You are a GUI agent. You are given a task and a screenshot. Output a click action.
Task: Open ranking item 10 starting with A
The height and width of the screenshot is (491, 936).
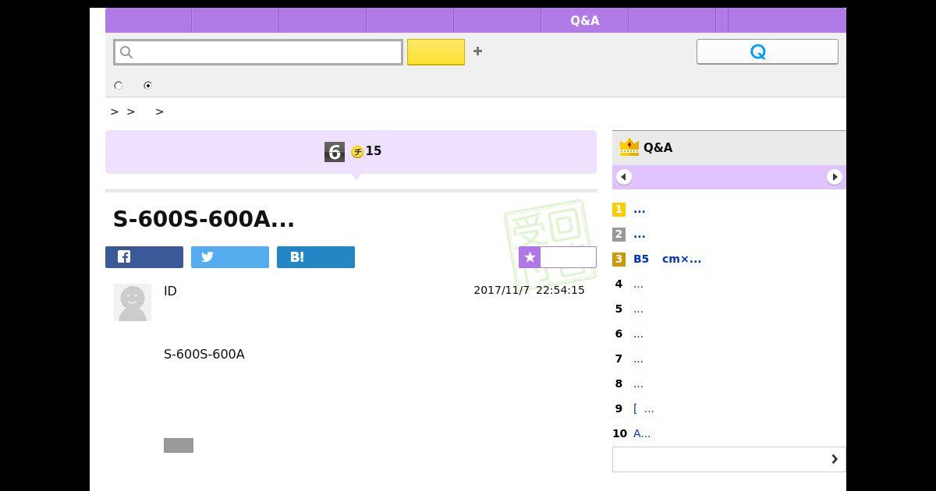(642, 434)
